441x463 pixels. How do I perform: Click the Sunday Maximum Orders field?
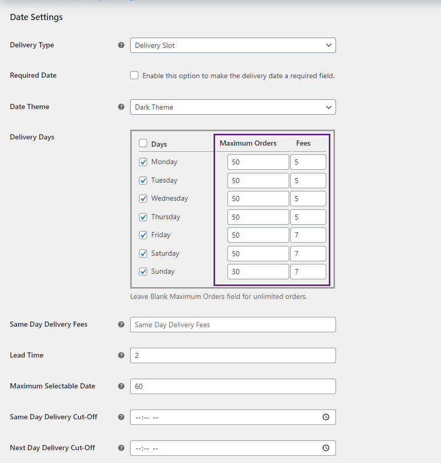click(258, 272)
